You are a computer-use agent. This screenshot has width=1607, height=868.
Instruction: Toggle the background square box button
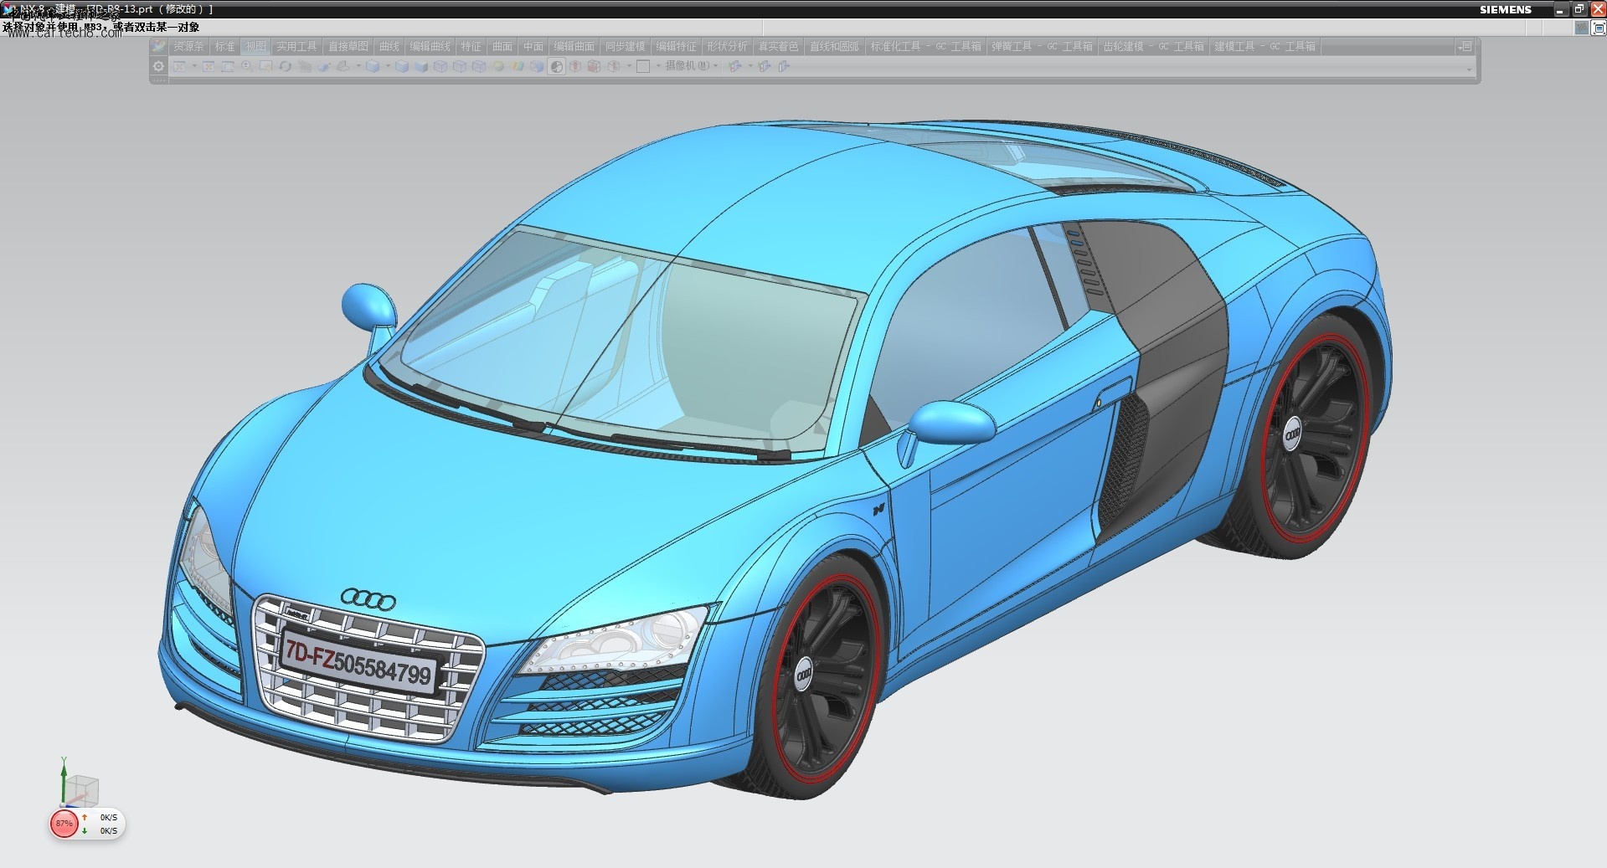point(642,66)
